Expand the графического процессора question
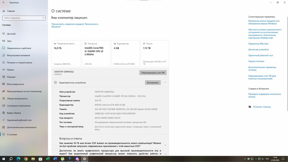 [110, 152]
